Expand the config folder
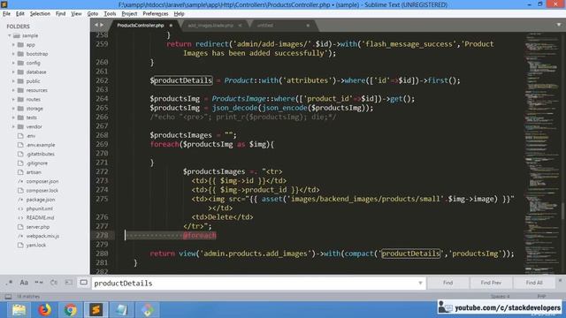Screen dimensions: 566x318 pos(14,63)
